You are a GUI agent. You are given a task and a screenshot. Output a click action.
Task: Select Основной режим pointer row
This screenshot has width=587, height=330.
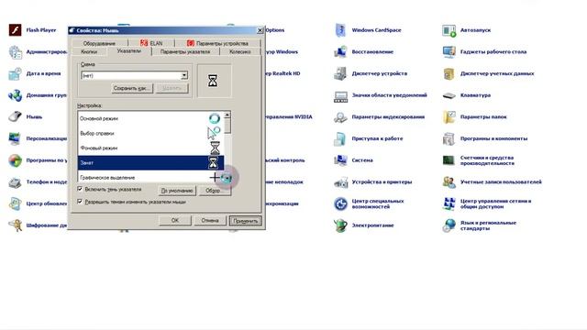pos(150,118)
